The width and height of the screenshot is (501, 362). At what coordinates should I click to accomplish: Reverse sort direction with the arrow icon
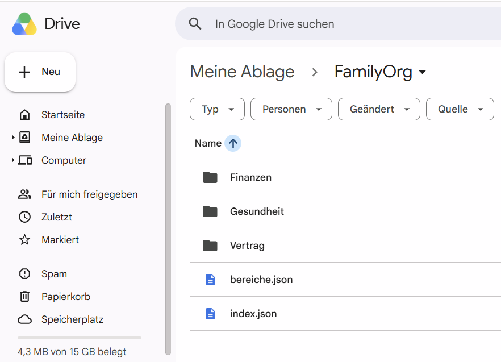(233, 143)
